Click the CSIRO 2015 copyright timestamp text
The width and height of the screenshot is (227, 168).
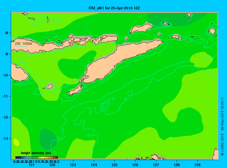coord(222,126)
